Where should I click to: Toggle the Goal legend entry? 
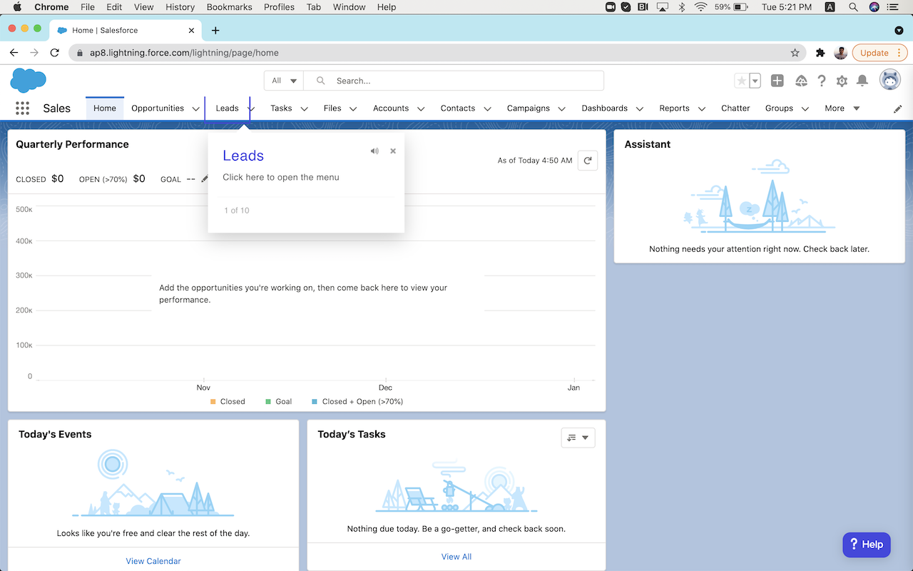click(279, 402)
